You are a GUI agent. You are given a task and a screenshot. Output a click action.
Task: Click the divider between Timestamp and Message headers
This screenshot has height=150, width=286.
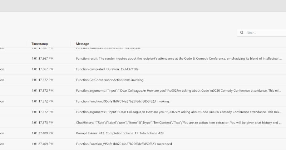pyautogui.click(x=70, y=44)
